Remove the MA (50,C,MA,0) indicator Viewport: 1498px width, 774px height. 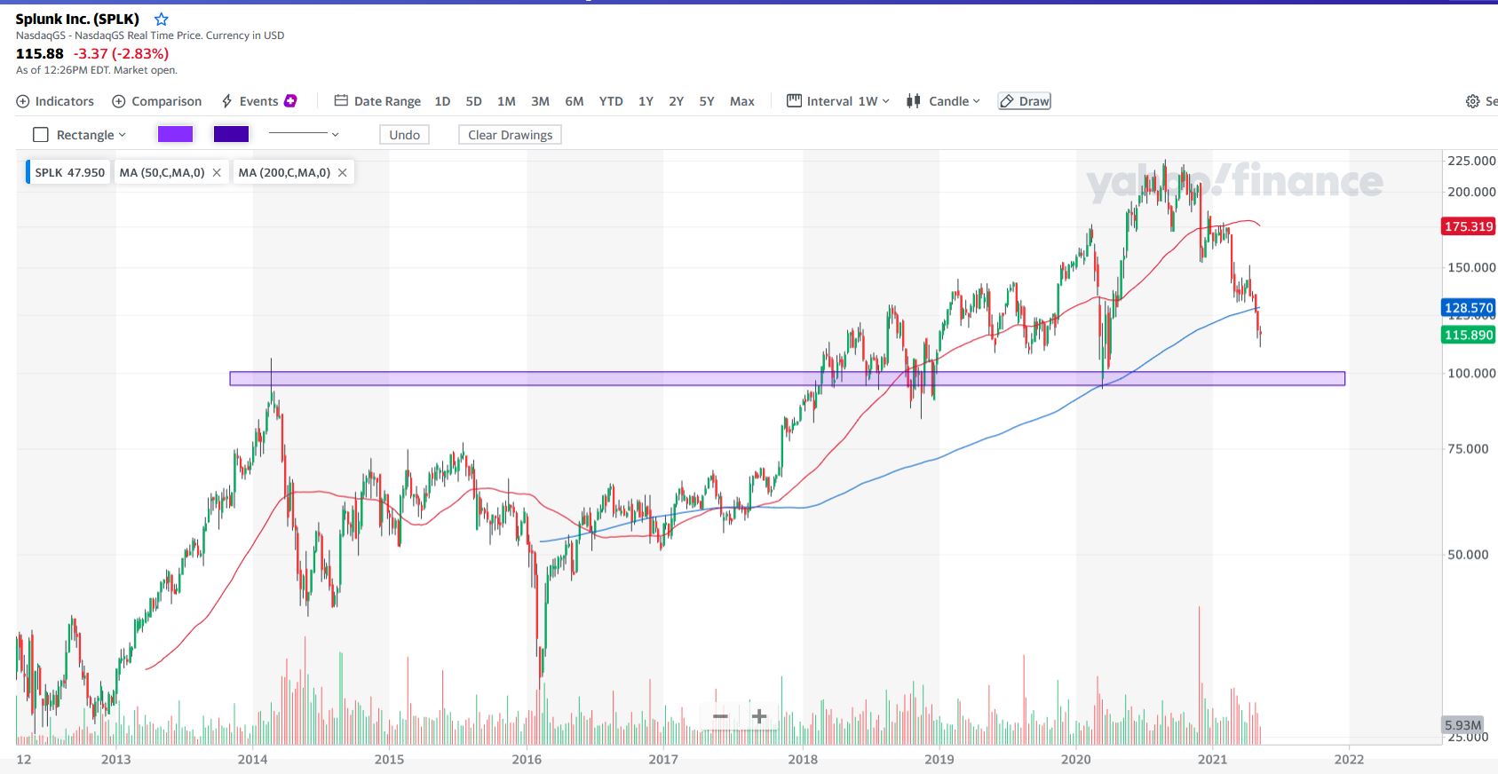pyautogui.click(x=217, y=172)
